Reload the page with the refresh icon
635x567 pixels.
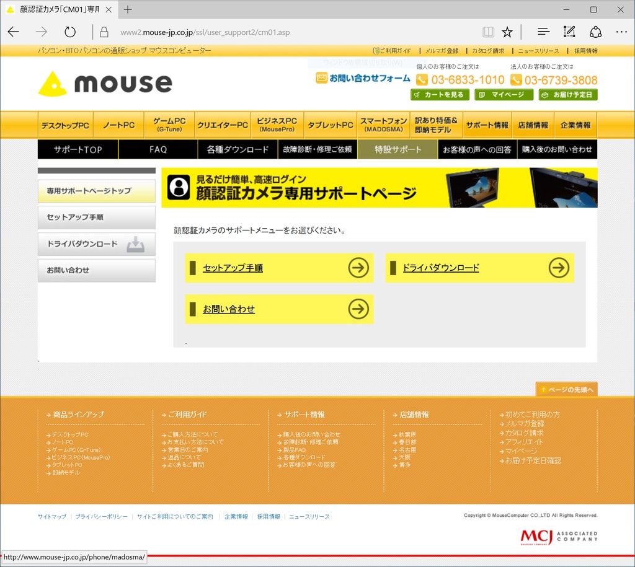[70, 32]
